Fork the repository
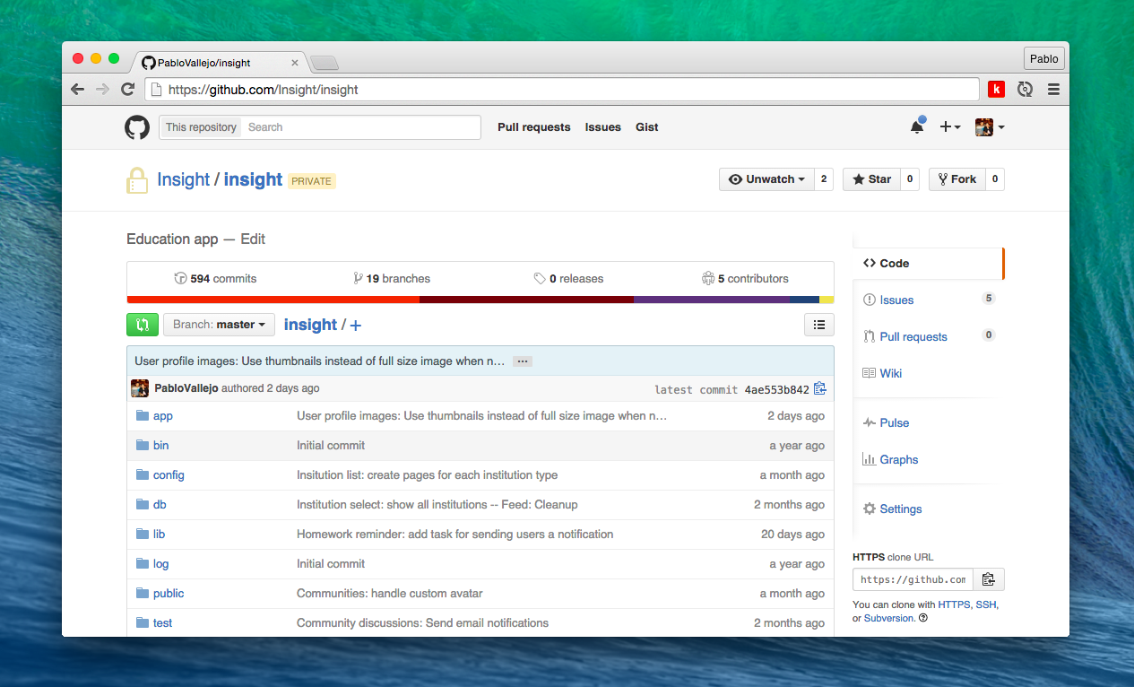The height and width of the screenshot is (687, 1134). pyautogui.click(x=957, y=179)
